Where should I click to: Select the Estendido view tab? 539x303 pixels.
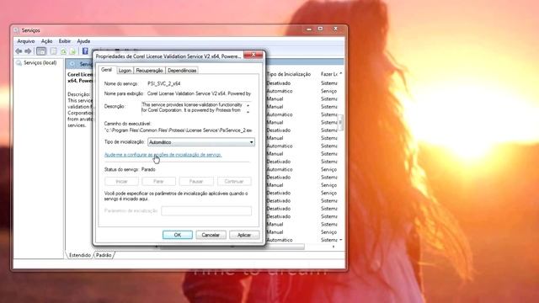pos(80,255)
